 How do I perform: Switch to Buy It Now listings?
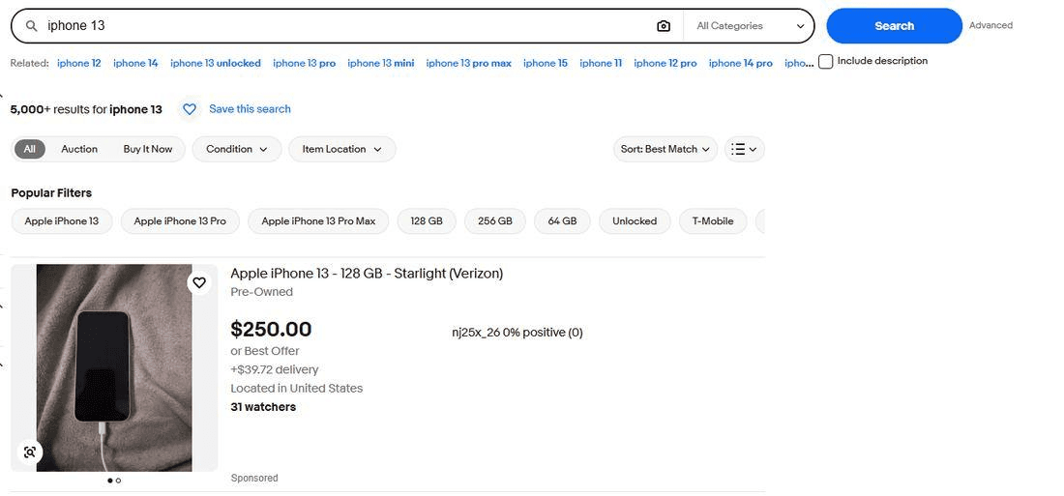pyautogui.click(x=148, y=149)
